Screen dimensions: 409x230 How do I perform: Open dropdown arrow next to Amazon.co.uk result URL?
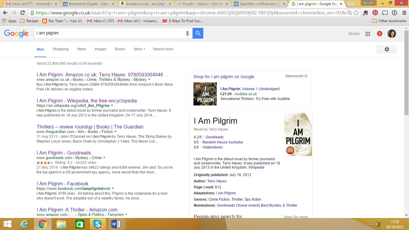(149, 80)
